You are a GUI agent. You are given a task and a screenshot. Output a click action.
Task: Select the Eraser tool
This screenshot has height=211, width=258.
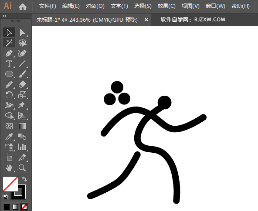pyautogui.click(x=22, y=84)
